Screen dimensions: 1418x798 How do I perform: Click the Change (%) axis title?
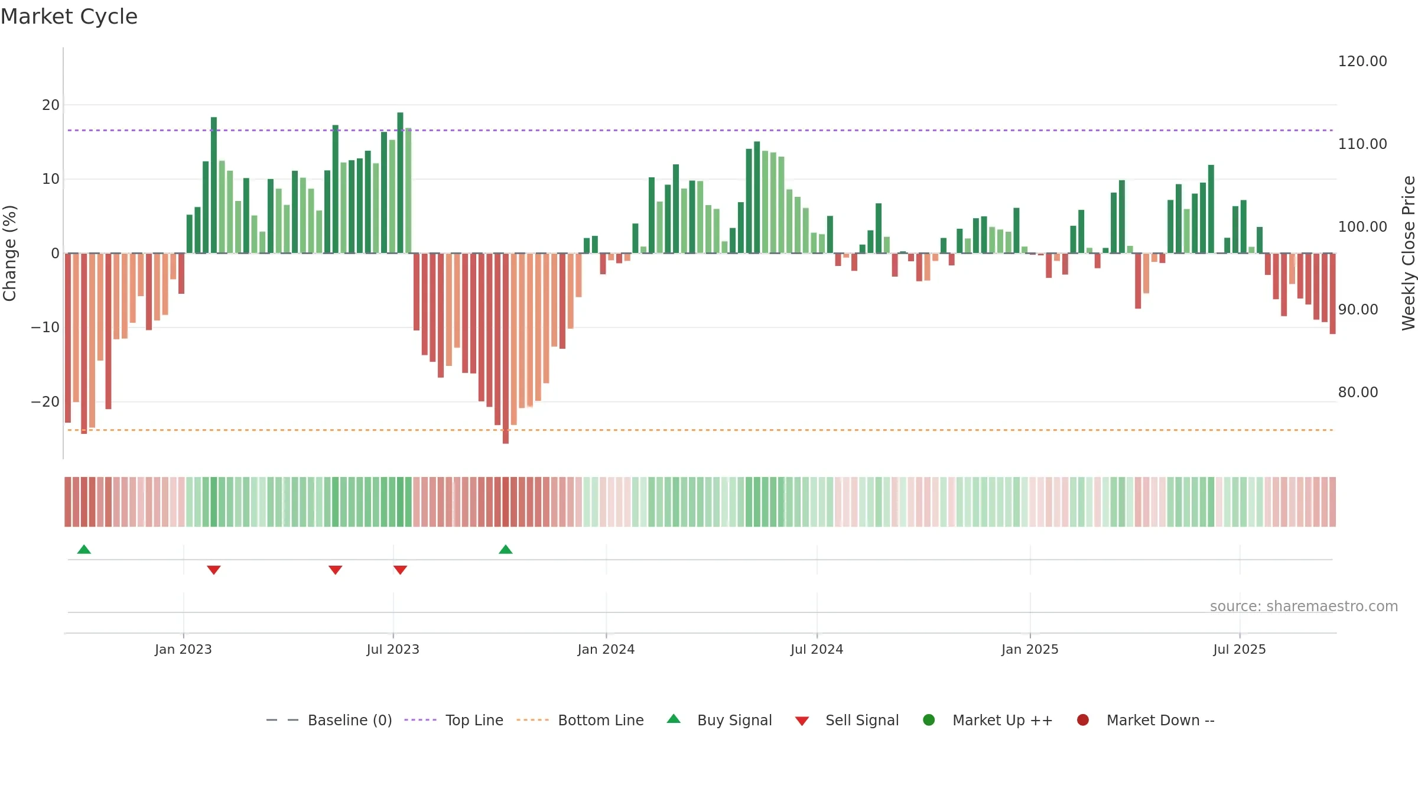pyautogui.click(x=9, y=253)
